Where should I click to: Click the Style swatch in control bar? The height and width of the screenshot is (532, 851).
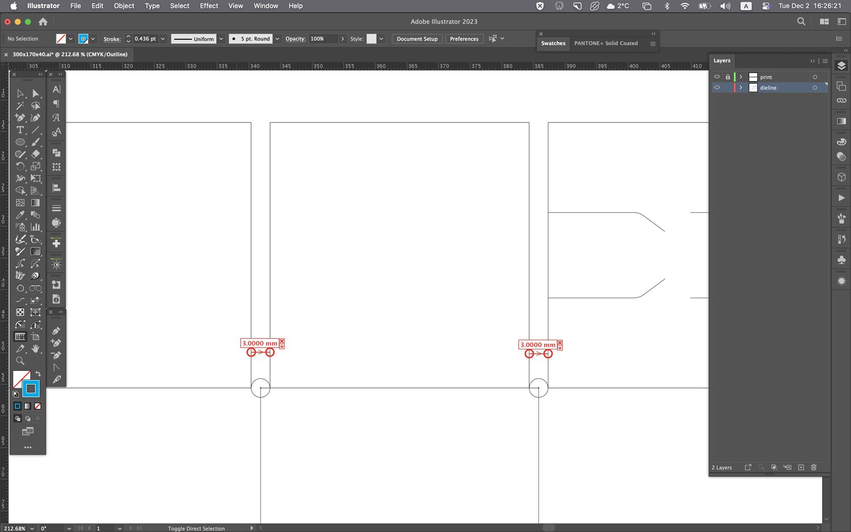[372, 39]
